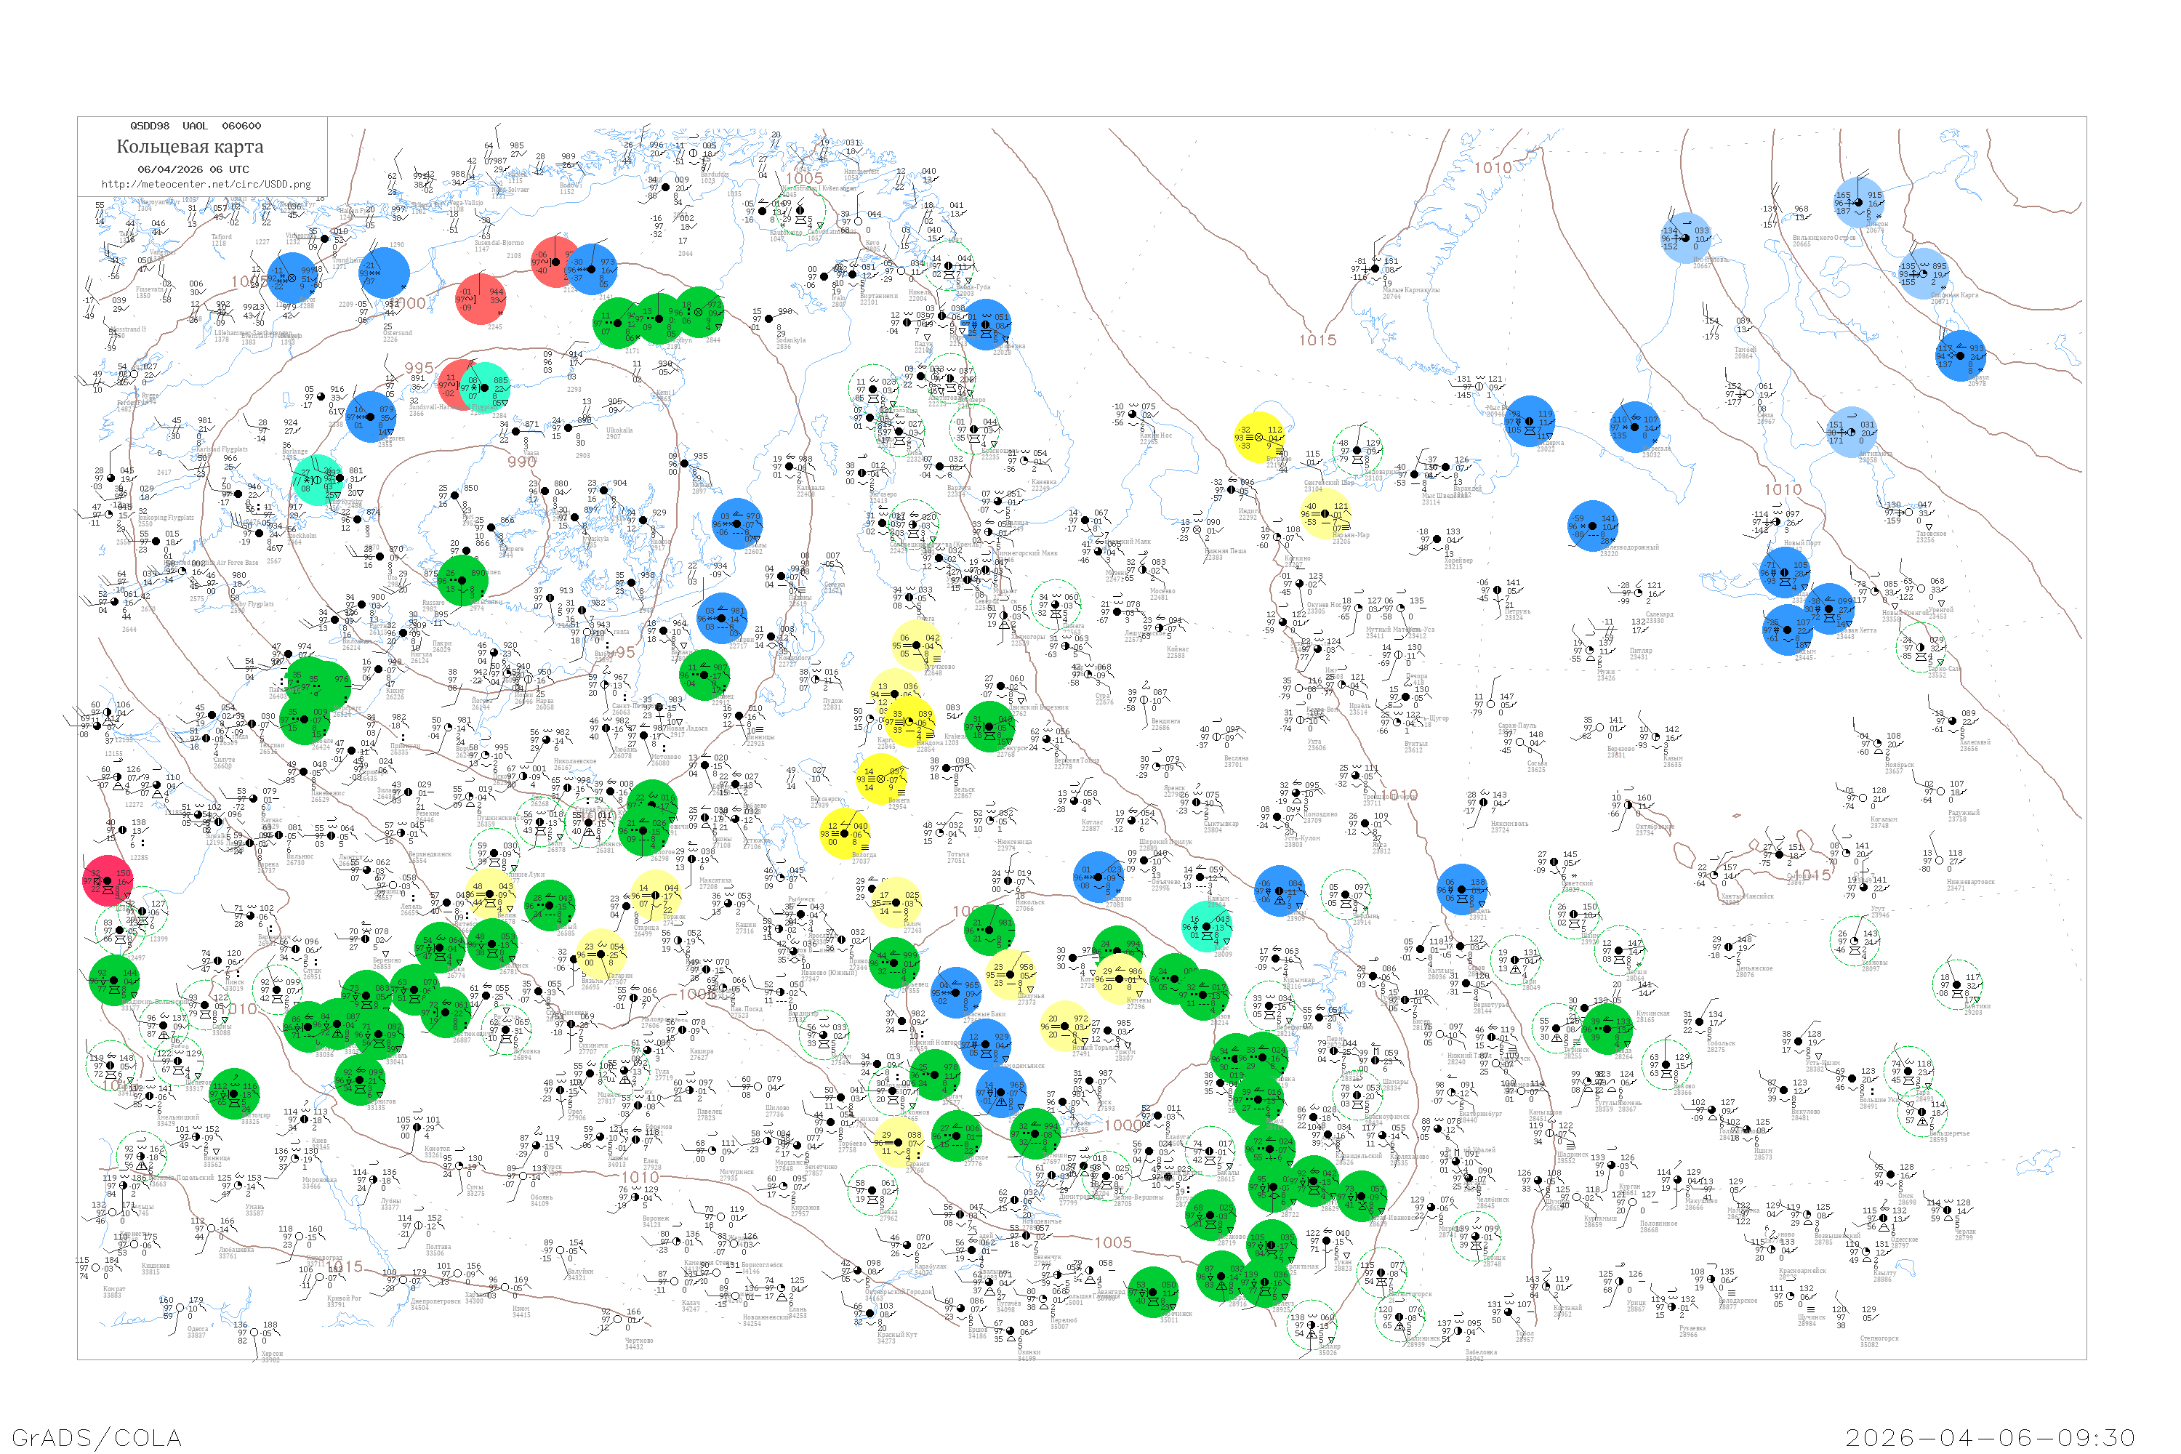Click the Амдерма 23022 blue station circle

click(1529, 421)
